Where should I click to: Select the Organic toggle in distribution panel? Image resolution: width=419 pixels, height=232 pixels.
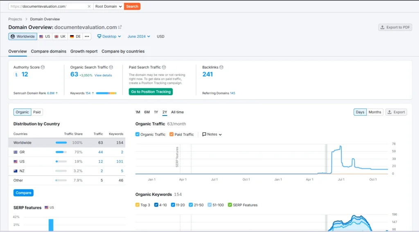click(22, 112)
